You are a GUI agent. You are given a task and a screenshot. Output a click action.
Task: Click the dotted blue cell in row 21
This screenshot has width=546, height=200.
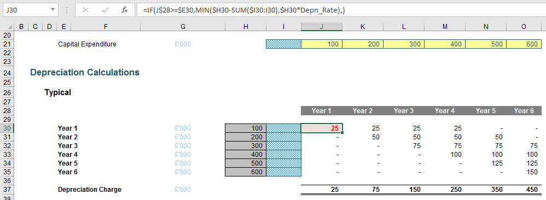click(283, 44)
